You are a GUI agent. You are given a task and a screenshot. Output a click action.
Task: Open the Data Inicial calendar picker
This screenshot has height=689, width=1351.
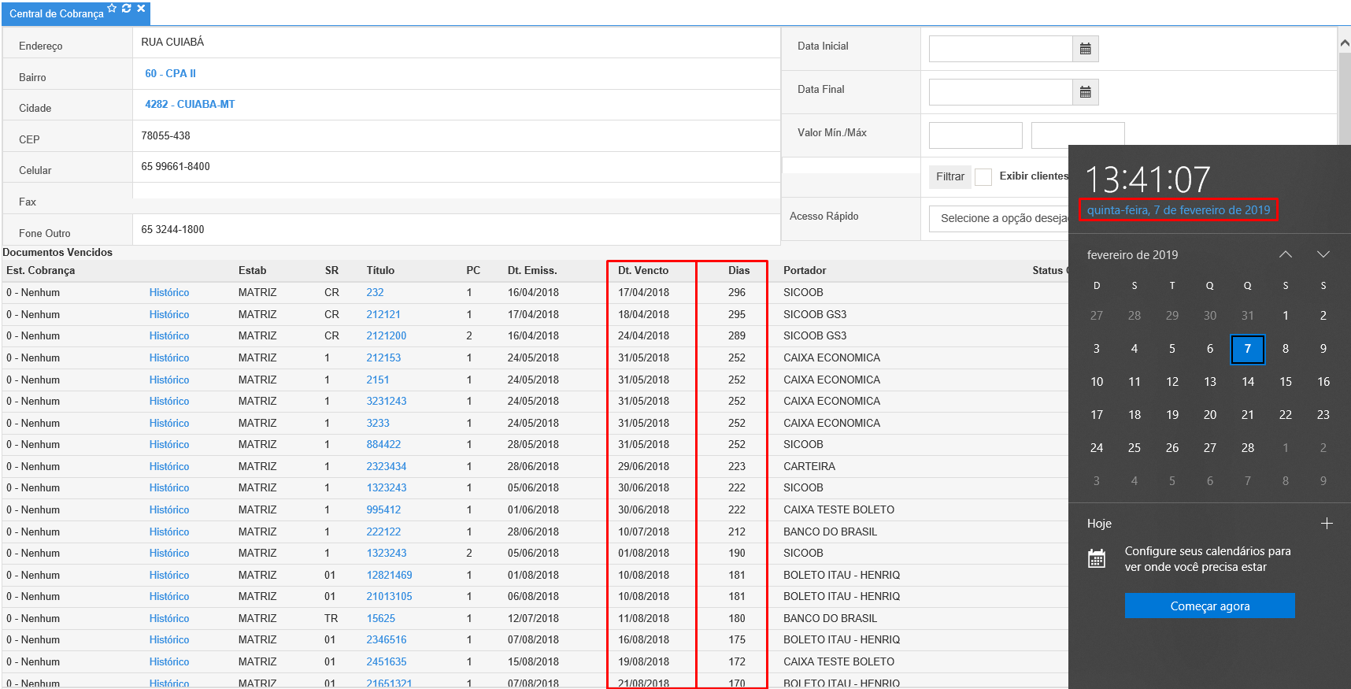point(1086,49)
